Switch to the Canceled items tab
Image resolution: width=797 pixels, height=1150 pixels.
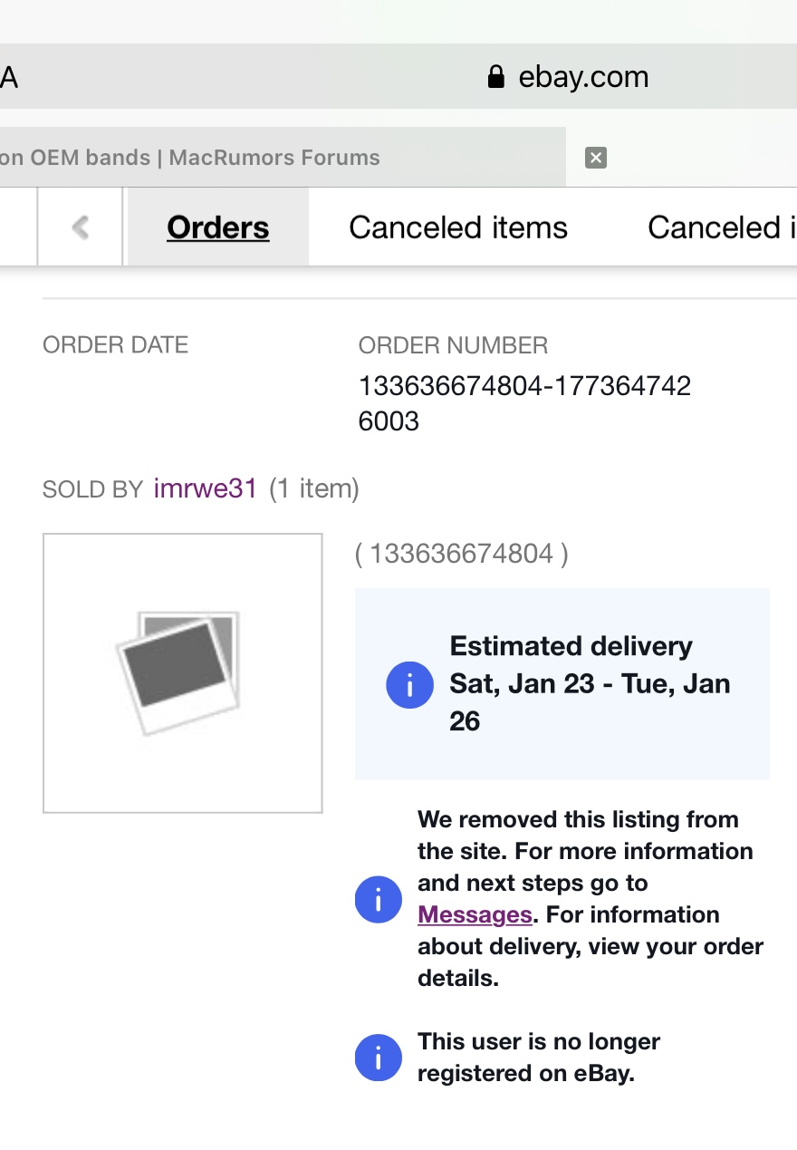click(458, 227)
